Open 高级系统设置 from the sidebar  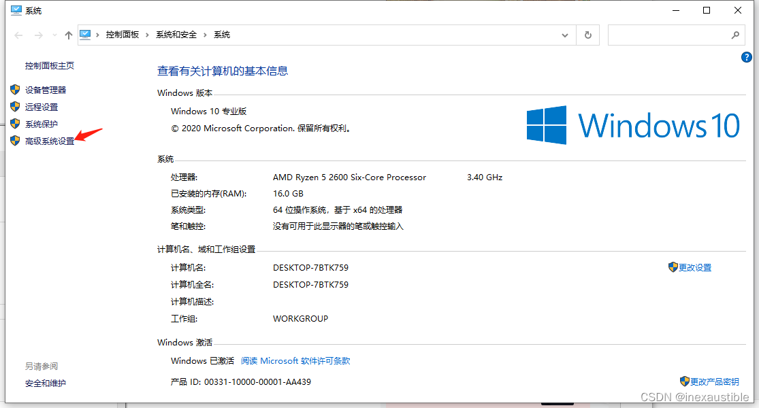click(50, 141)
